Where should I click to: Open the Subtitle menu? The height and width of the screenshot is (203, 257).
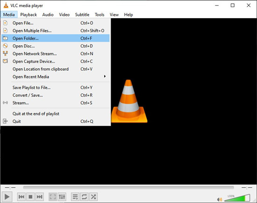(x=82, y=14)
